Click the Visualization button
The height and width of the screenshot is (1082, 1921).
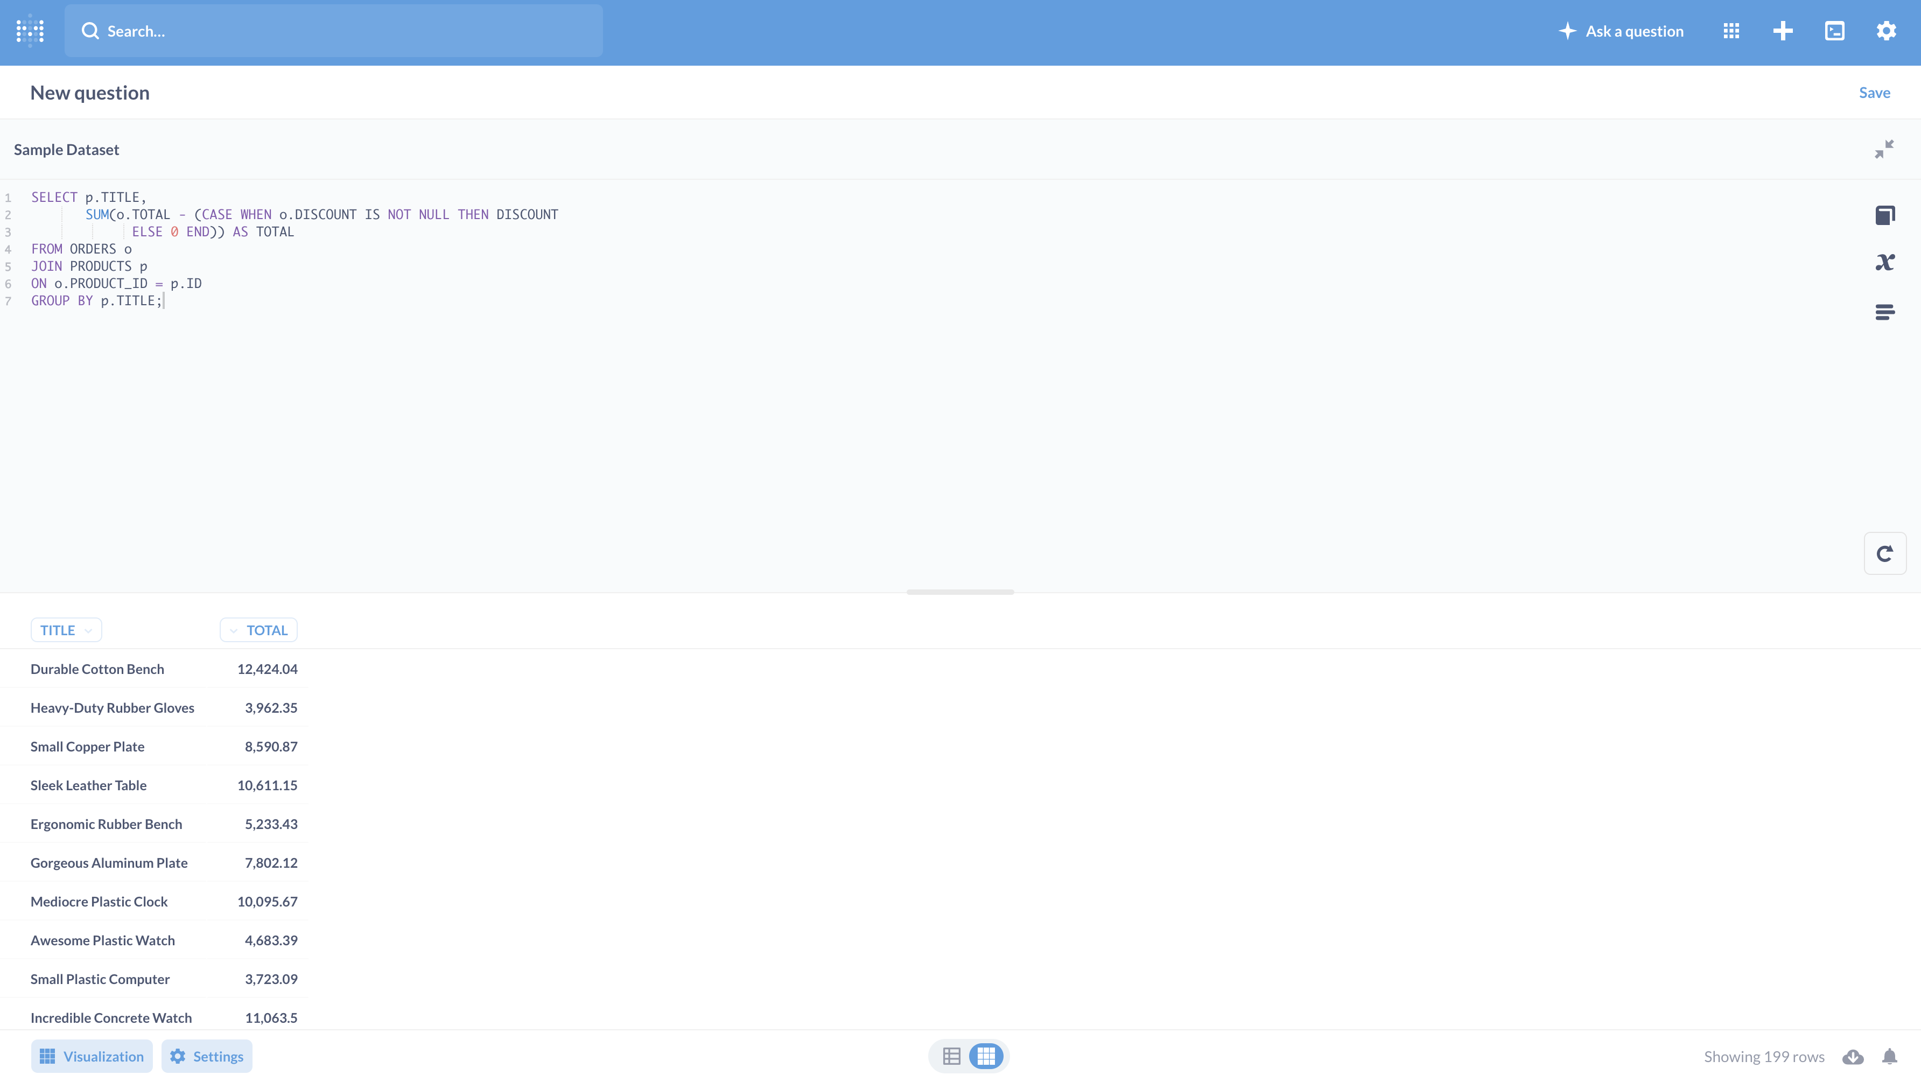[x=92, y=1057]
